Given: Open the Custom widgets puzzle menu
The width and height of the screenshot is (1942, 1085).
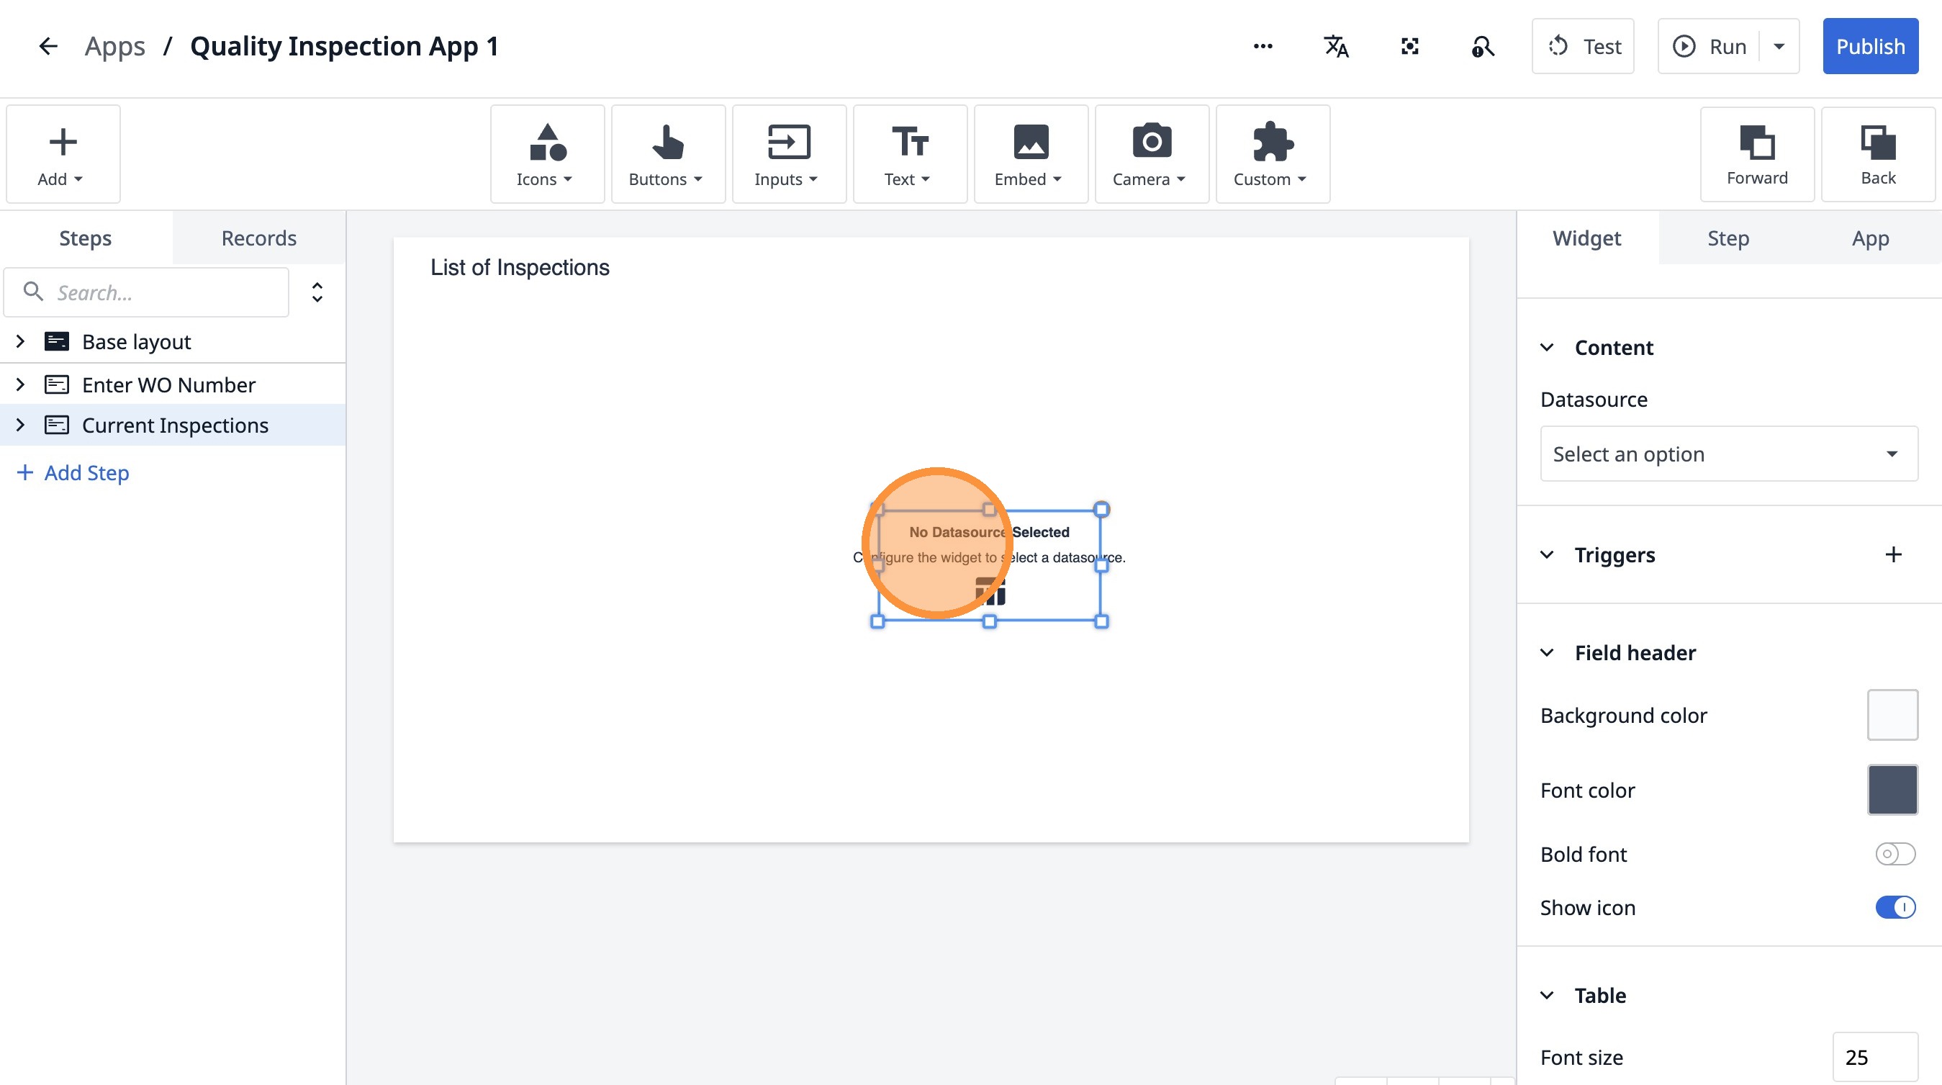Looking at the screenshot, I should coord(1272,154).
